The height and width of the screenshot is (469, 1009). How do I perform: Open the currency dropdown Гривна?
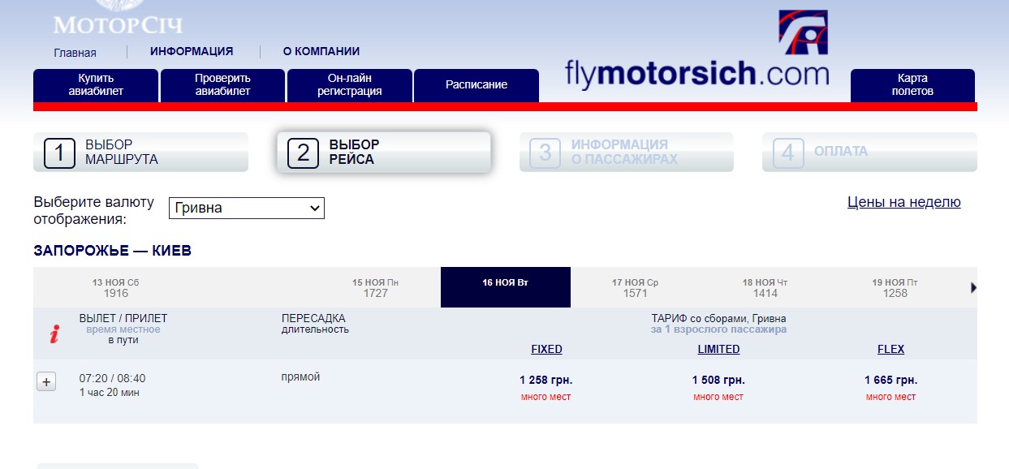coord(247,208)
